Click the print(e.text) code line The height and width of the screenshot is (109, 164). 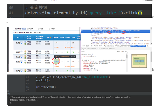tap(46, 87)
